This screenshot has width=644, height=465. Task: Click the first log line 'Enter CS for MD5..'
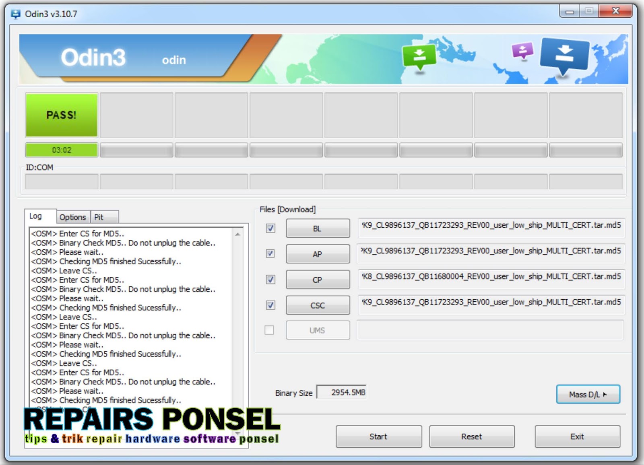click(78, 234)
